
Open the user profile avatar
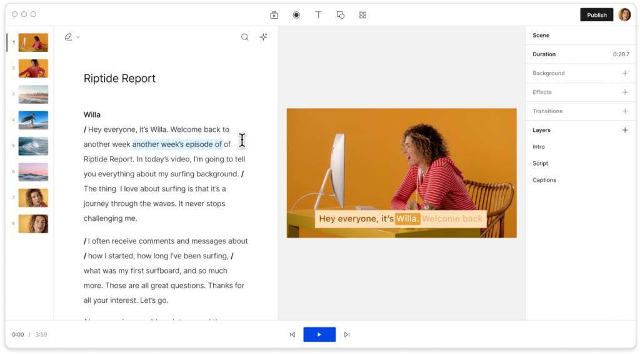coord(624,15)
